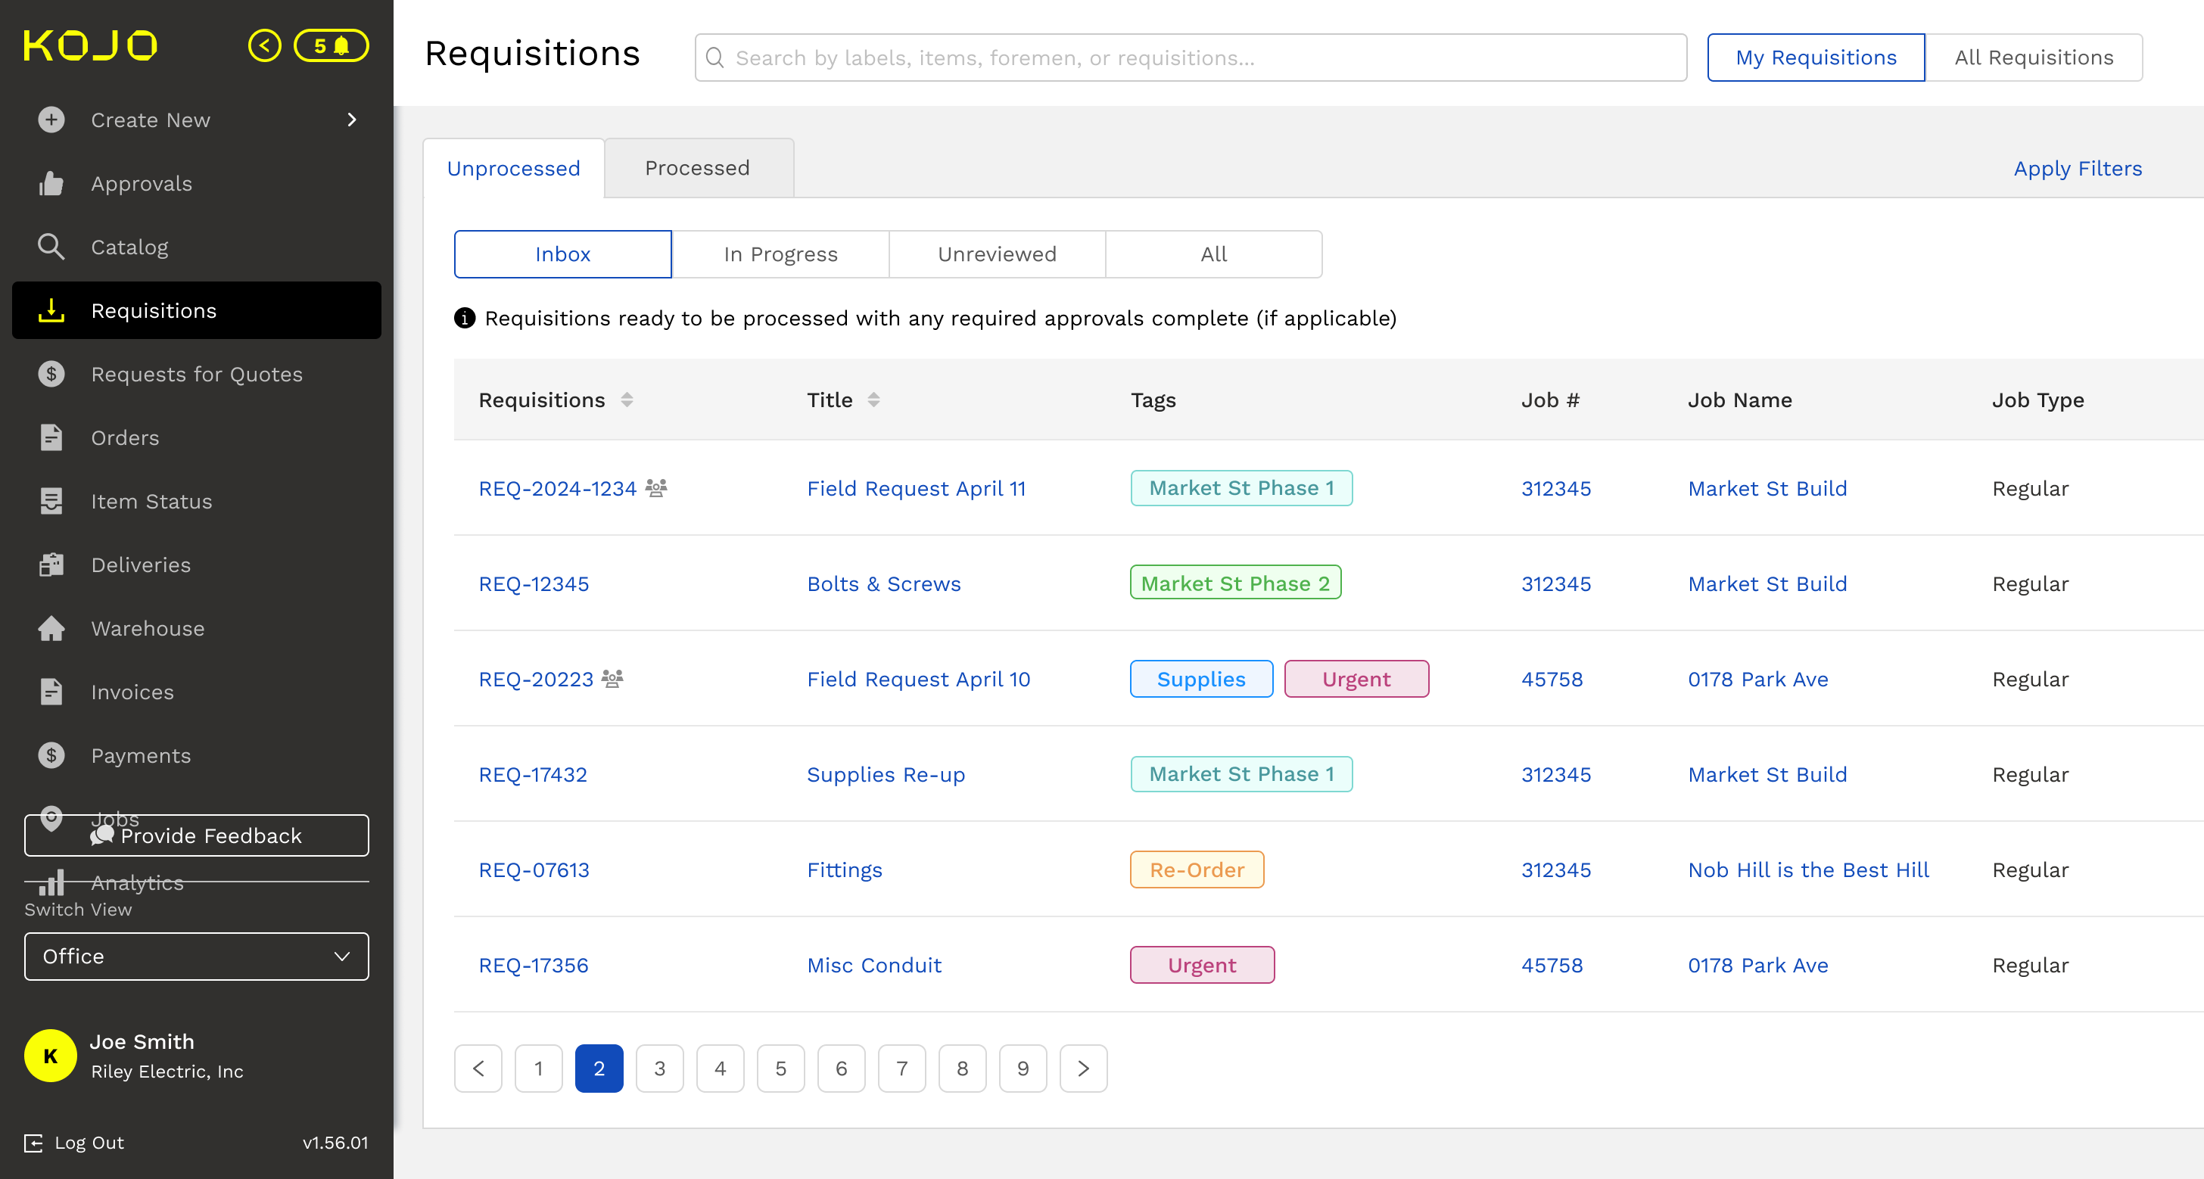This screenshot has height=1179, width=2204.
Task: Click the Re-Order orange tag
Action: click(x=1197, y=870)
